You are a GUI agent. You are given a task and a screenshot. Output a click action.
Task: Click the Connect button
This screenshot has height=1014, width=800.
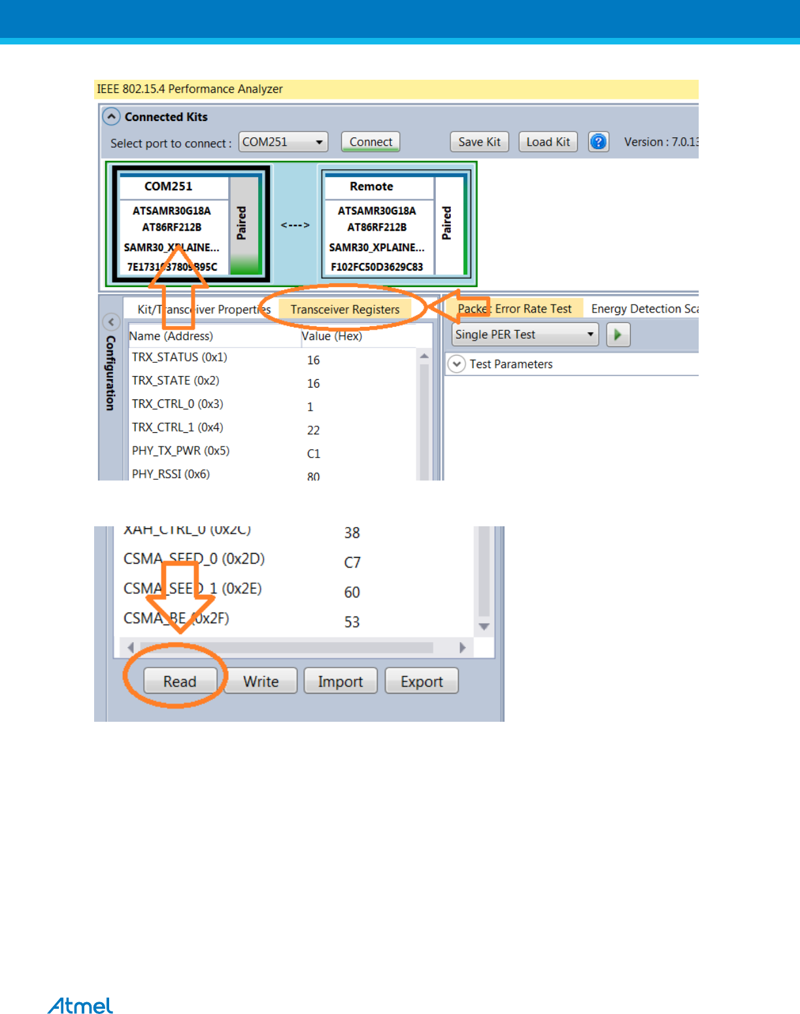click(371, 142)
